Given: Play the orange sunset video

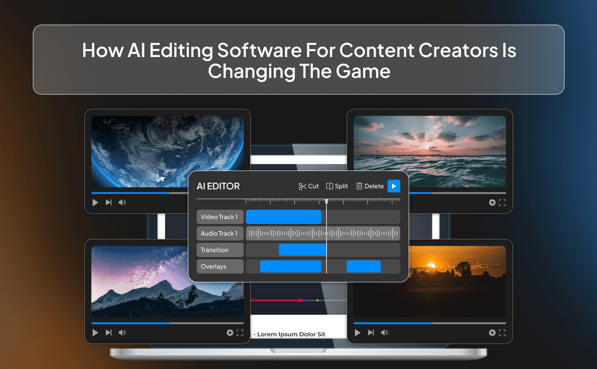Looking at the screenshot, I should [x=358, y=332].
